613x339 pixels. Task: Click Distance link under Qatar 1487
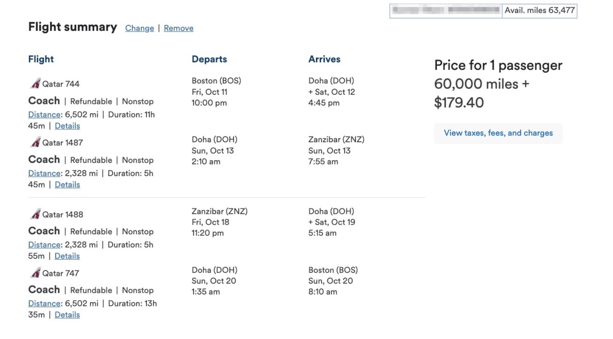point(44,173)
